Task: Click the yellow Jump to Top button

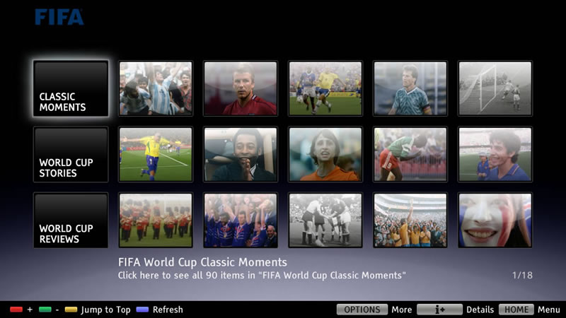Action: pyautogui.click(x=71, y=310)
